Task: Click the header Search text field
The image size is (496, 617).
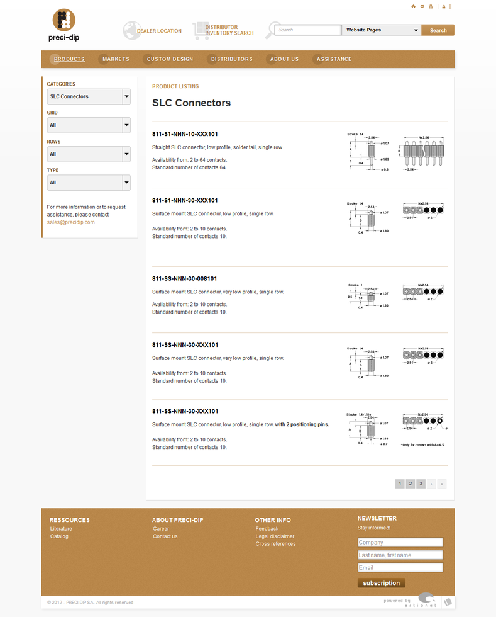Action: click(308, 30)
